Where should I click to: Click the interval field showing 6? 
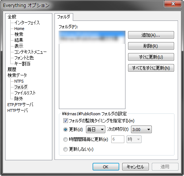[x=118, y=139]
